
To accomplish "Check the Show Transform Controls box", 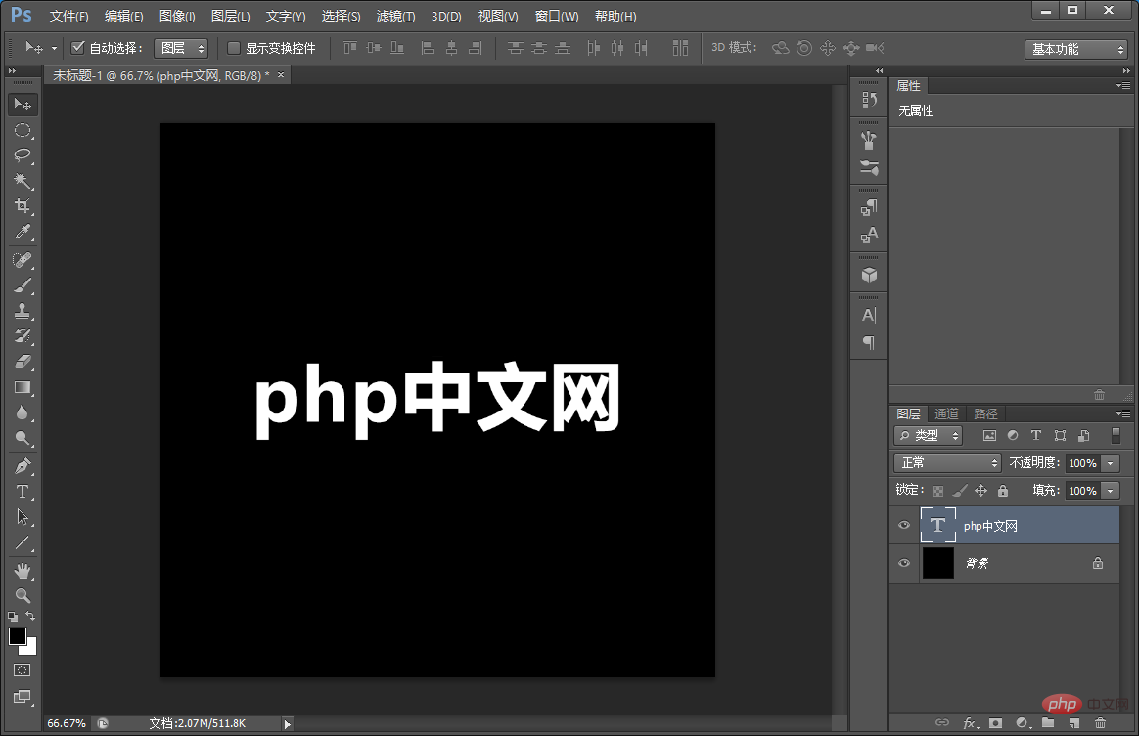I will [x=234, y=48].
